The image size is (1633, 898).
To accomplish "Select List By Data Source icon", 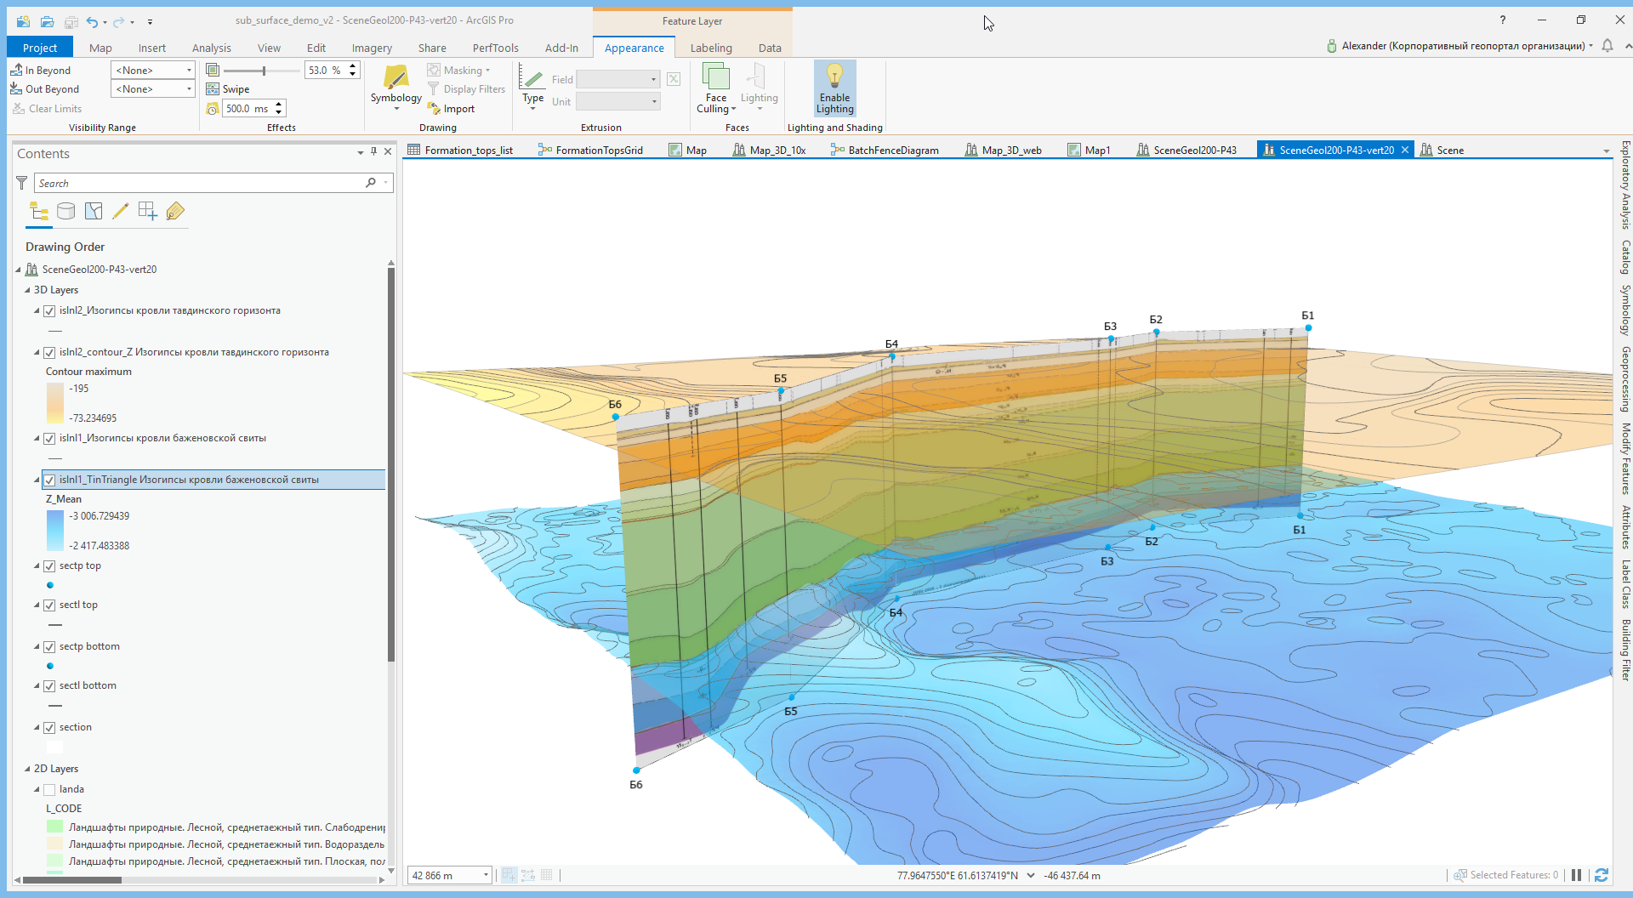I will pyautogui.click(x=65, y=212).
